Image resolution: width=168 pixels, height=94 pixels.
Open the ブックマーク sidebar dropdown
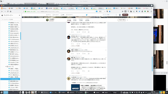point(8,15)
